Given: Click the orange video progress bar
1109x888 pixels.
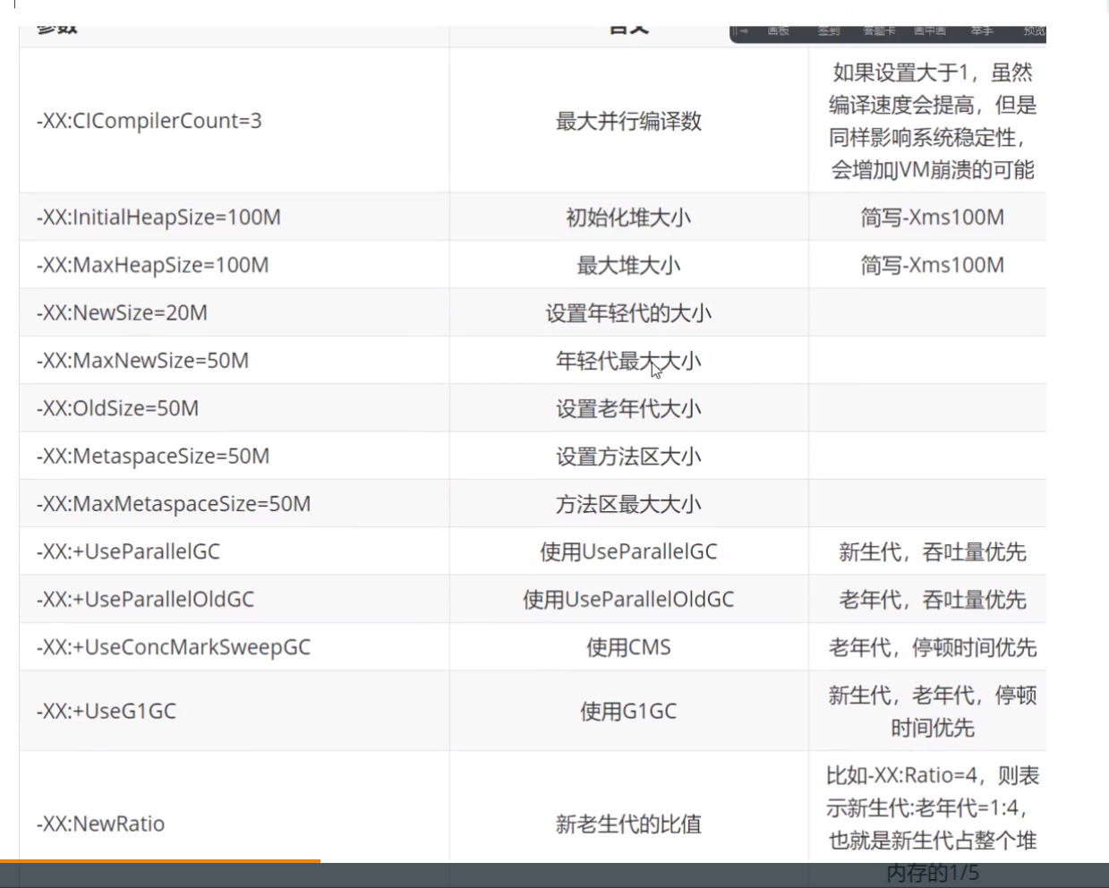Looking at the screenshot, I should pos(160,861).
